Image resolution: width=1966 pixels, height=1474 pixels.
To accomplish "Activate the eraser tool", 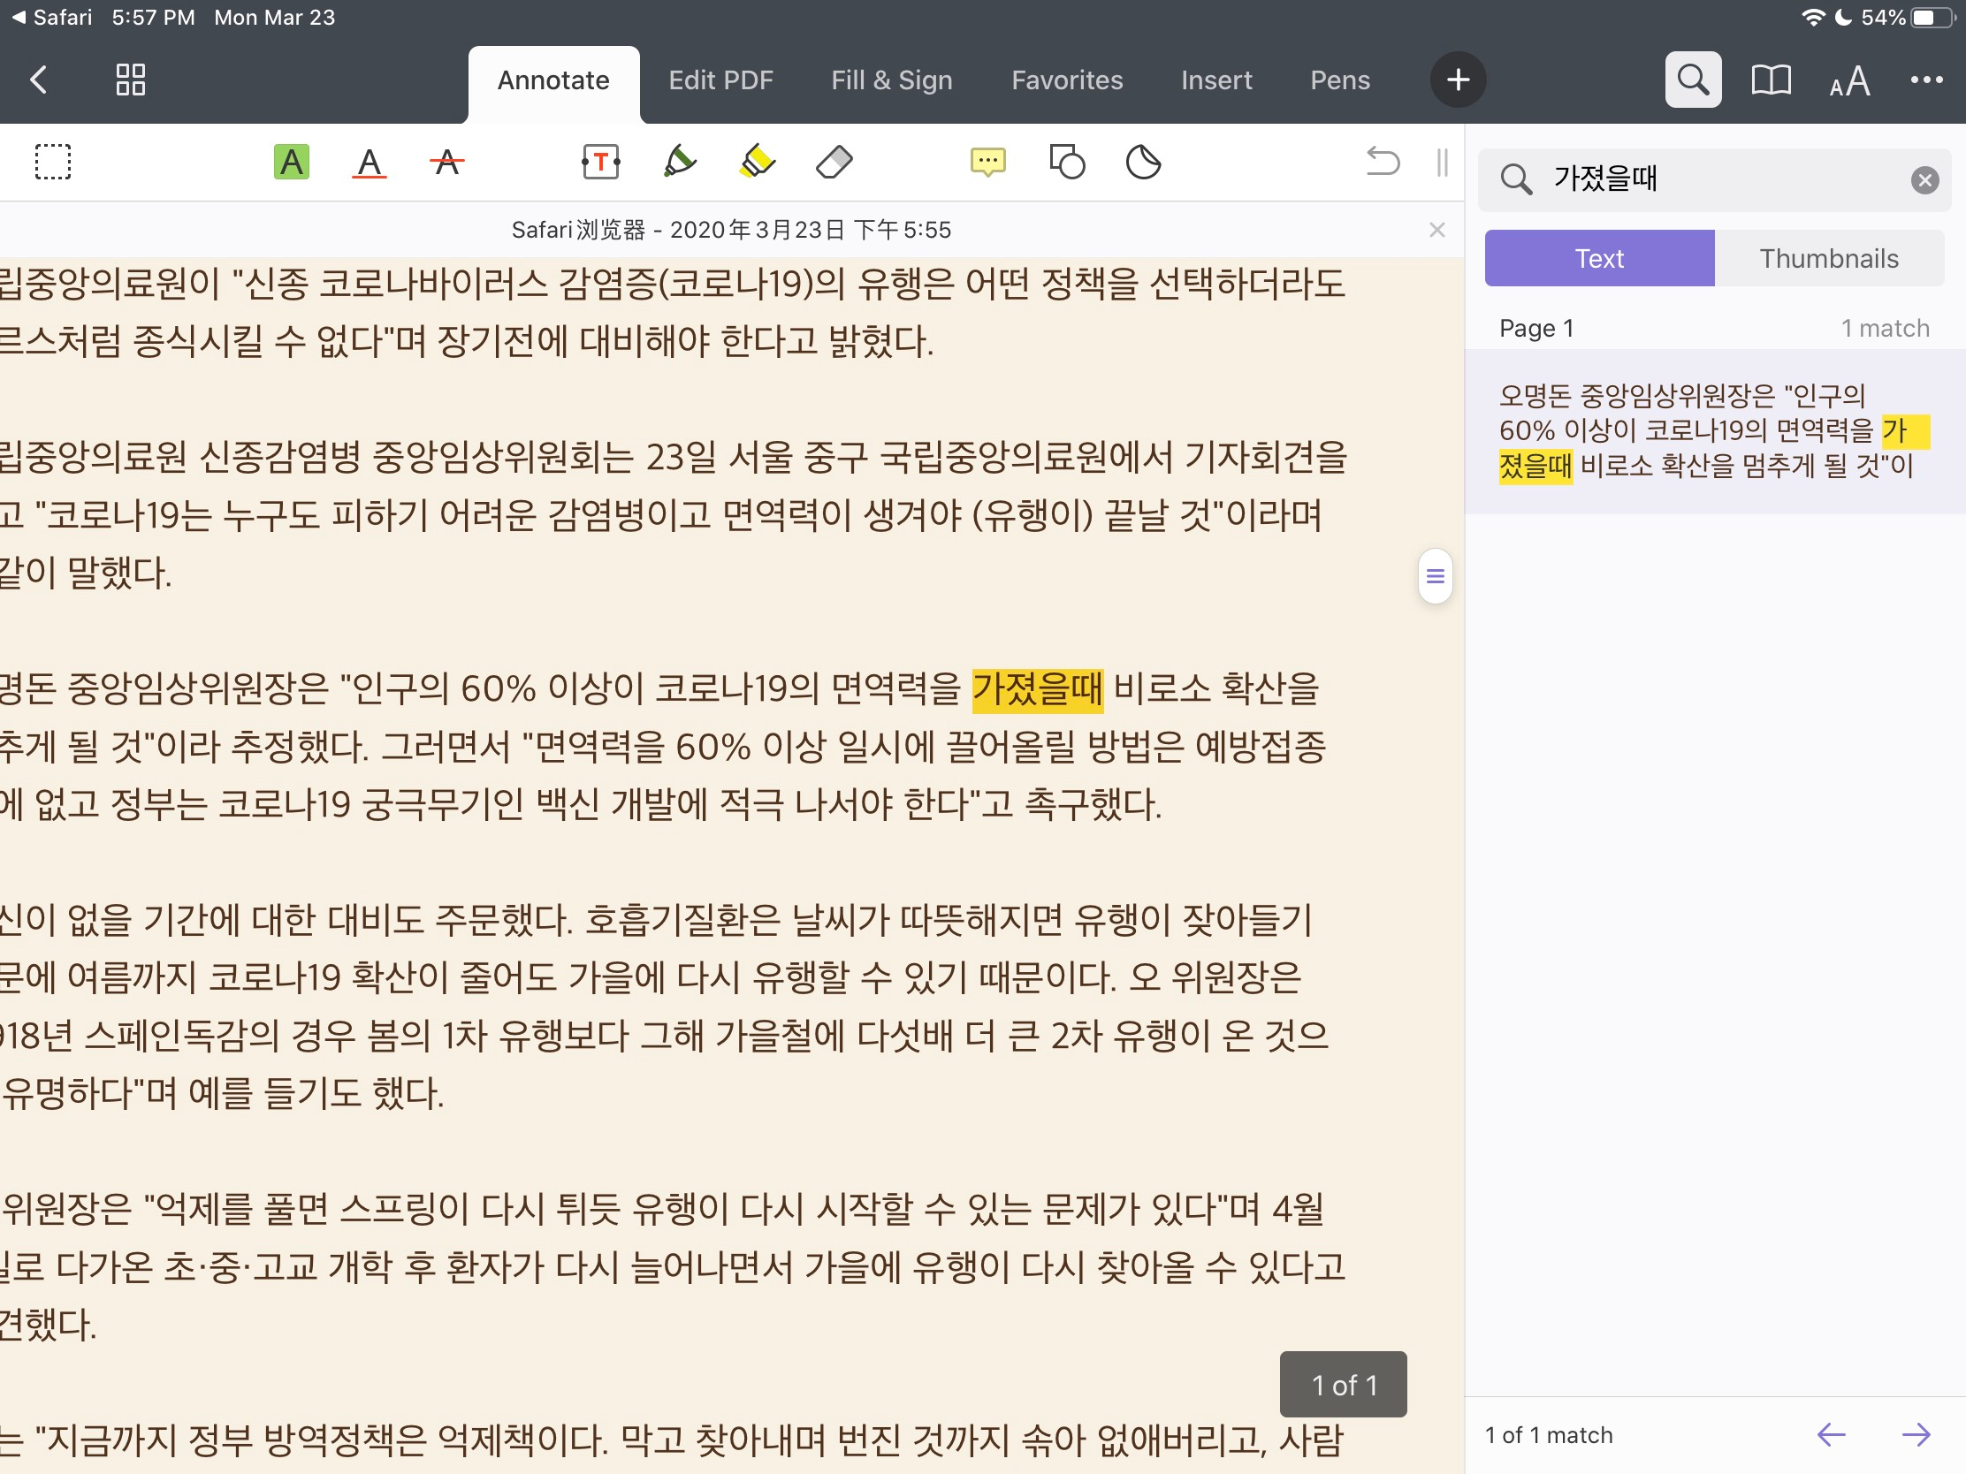I will pyautogui.click(x=834, y=163).
